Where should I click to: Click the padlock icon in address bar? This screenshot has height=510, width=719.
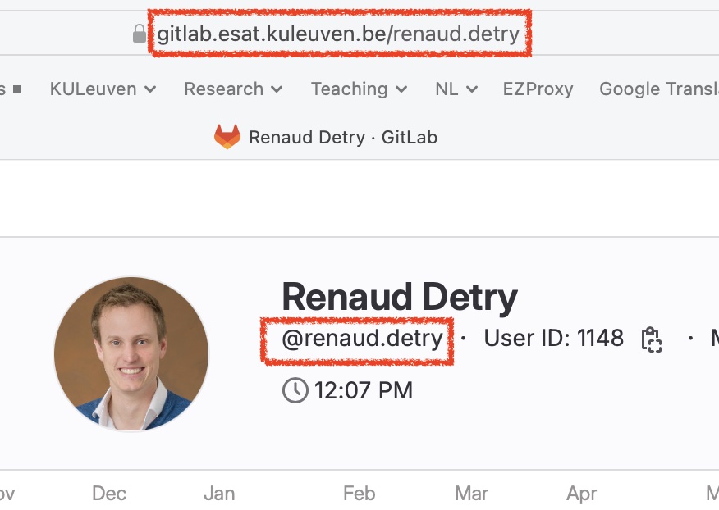[x=139, y=34]
